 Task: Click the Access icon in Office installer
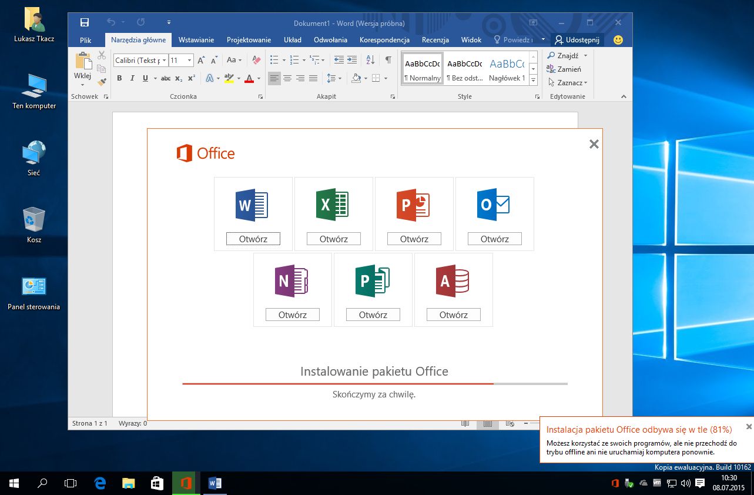(453, 281)
